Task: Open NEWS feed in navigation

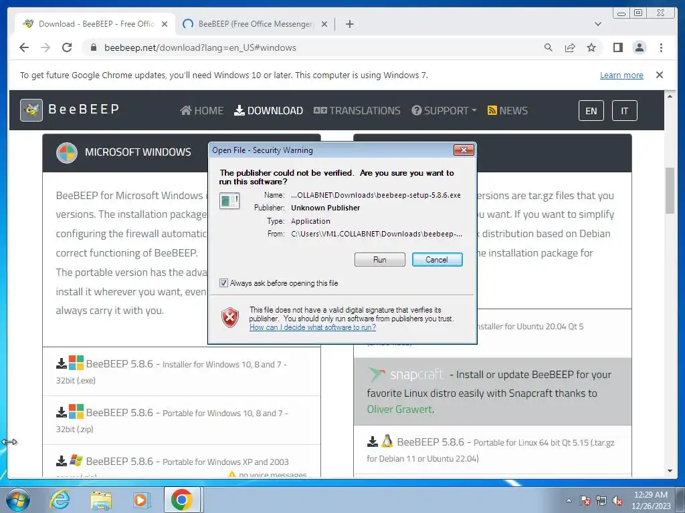Action: pos(507,110)
